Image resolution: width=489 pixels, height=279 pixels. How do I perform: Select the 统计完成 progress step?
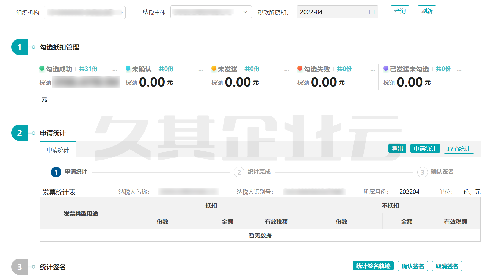coord(259,172)
